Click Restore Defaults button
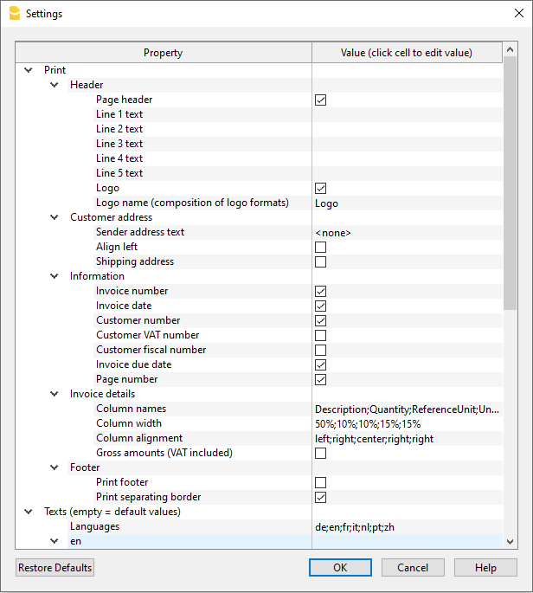Image resolution: width=533 pixels, height=593 pixels. 55,568
